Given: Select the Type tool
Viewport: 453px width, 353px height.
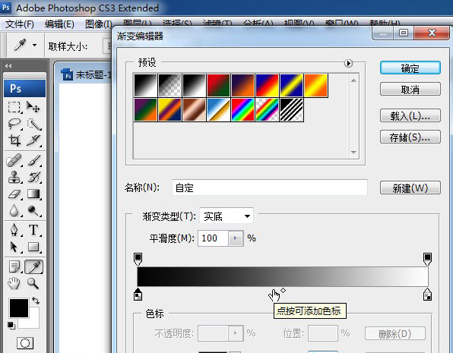Looking at the screenshot, I should (x=33, y=230).
